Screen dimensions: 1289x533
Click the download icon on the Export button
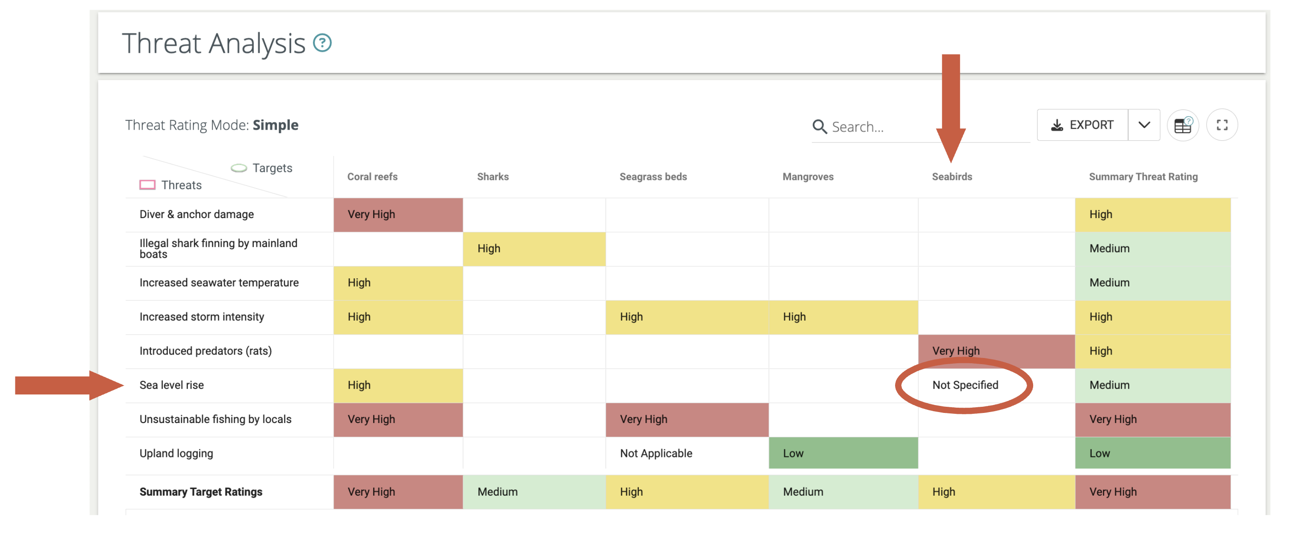pos(1057,125)
